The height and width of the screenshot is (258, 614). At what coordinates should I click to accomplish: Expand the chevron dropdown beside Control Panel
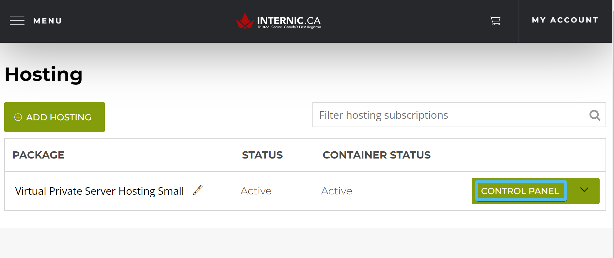point(584,190)
